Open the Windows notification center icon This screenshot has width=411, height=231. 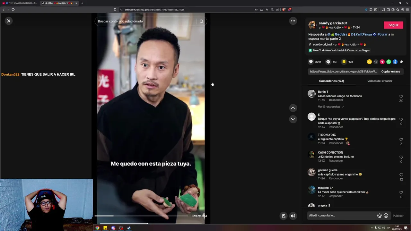point(406,228)
